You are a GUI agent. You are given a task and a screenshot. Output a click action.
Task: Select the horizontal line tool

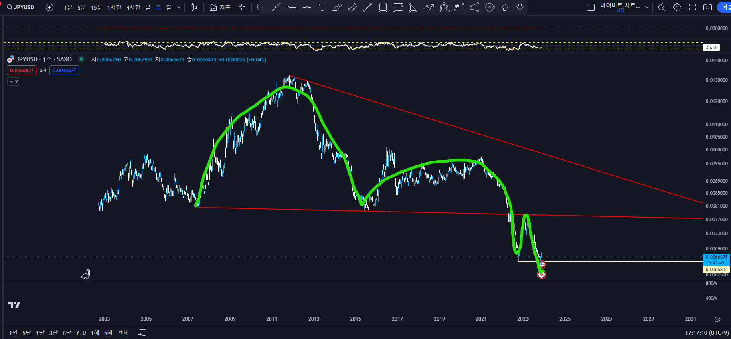coord(292,7)
